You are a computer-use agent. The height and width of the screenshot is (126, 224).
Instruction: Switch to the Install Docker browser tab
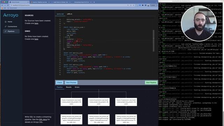click(x=61, y=2)
